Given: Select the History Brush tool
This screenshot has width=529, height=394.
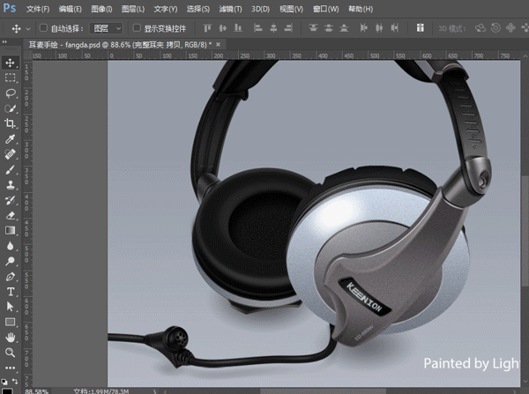Looking at the screenshot, I should pos(10,200).
